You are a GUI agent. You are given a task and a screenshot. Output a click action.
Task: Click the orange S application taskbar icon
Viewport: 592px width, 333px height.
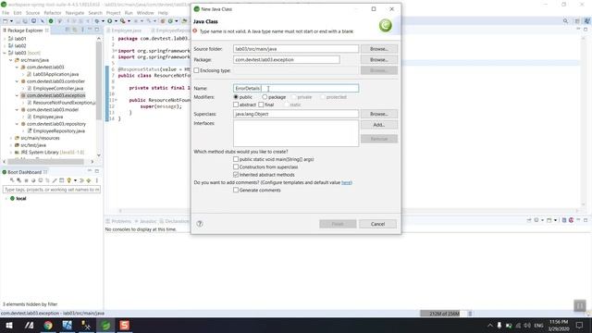tap(124, 325)
